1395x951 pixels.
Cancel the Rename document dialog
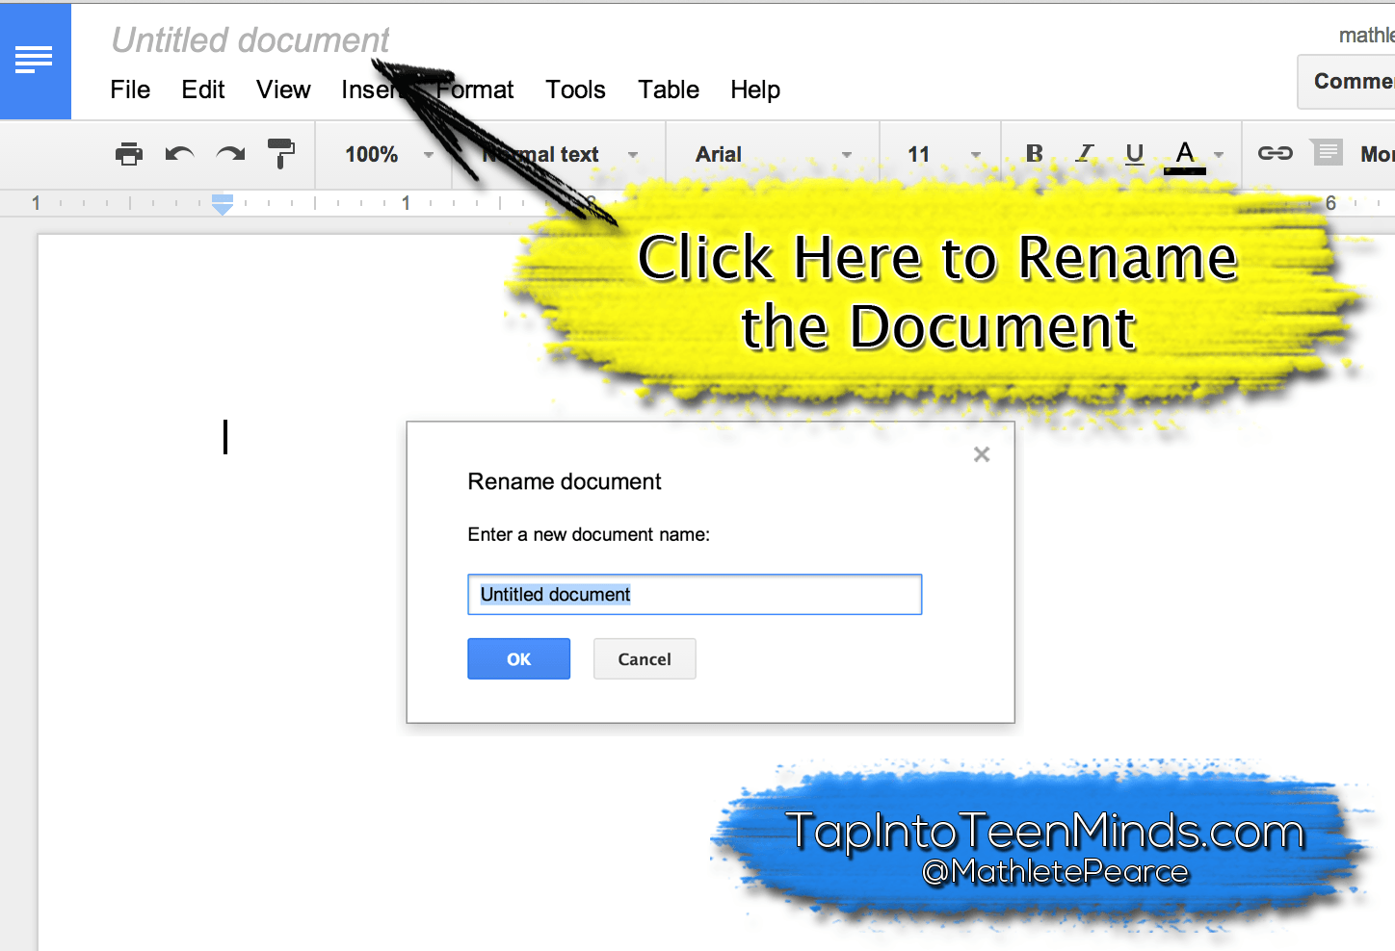[x=644, y=658]
